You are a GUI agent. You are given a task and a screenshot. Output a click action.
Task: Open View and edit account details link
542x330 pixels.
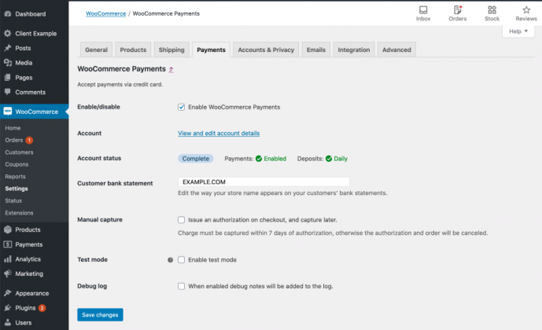[x=219, y=134]
